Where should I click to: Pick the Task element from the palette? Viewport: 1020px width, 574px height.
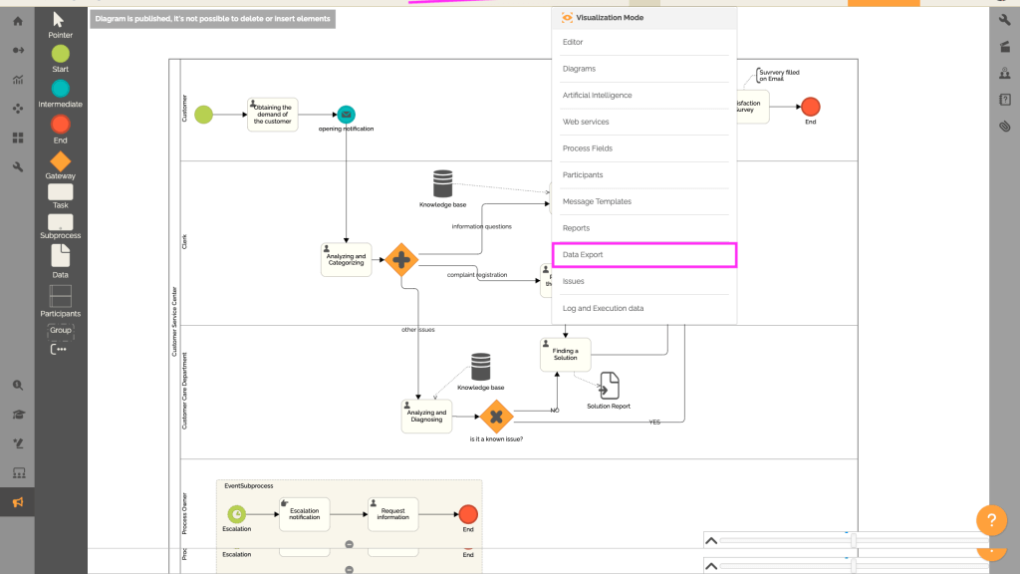pyautogui.click(x=60, y=192)
